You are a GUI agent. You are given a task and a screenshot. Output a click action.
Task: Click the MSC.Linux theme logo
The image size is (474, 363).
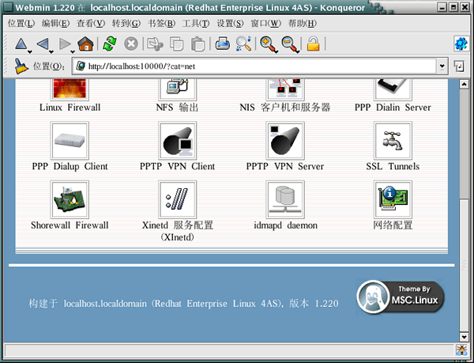coord(401,297)
